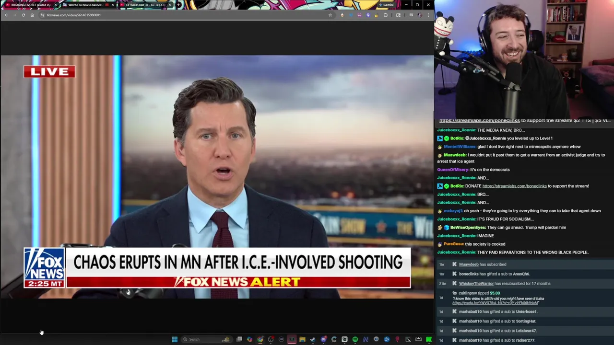Open the Chrome extensions puzzle menu
The height and width of the screenshot is (345, 614).
point(386,15)
